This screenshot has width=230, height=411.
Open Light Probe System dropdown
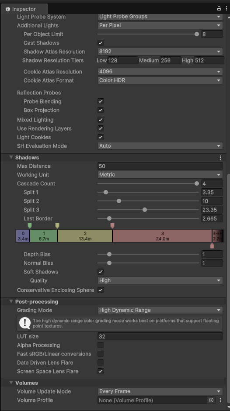tap(160, 17)
